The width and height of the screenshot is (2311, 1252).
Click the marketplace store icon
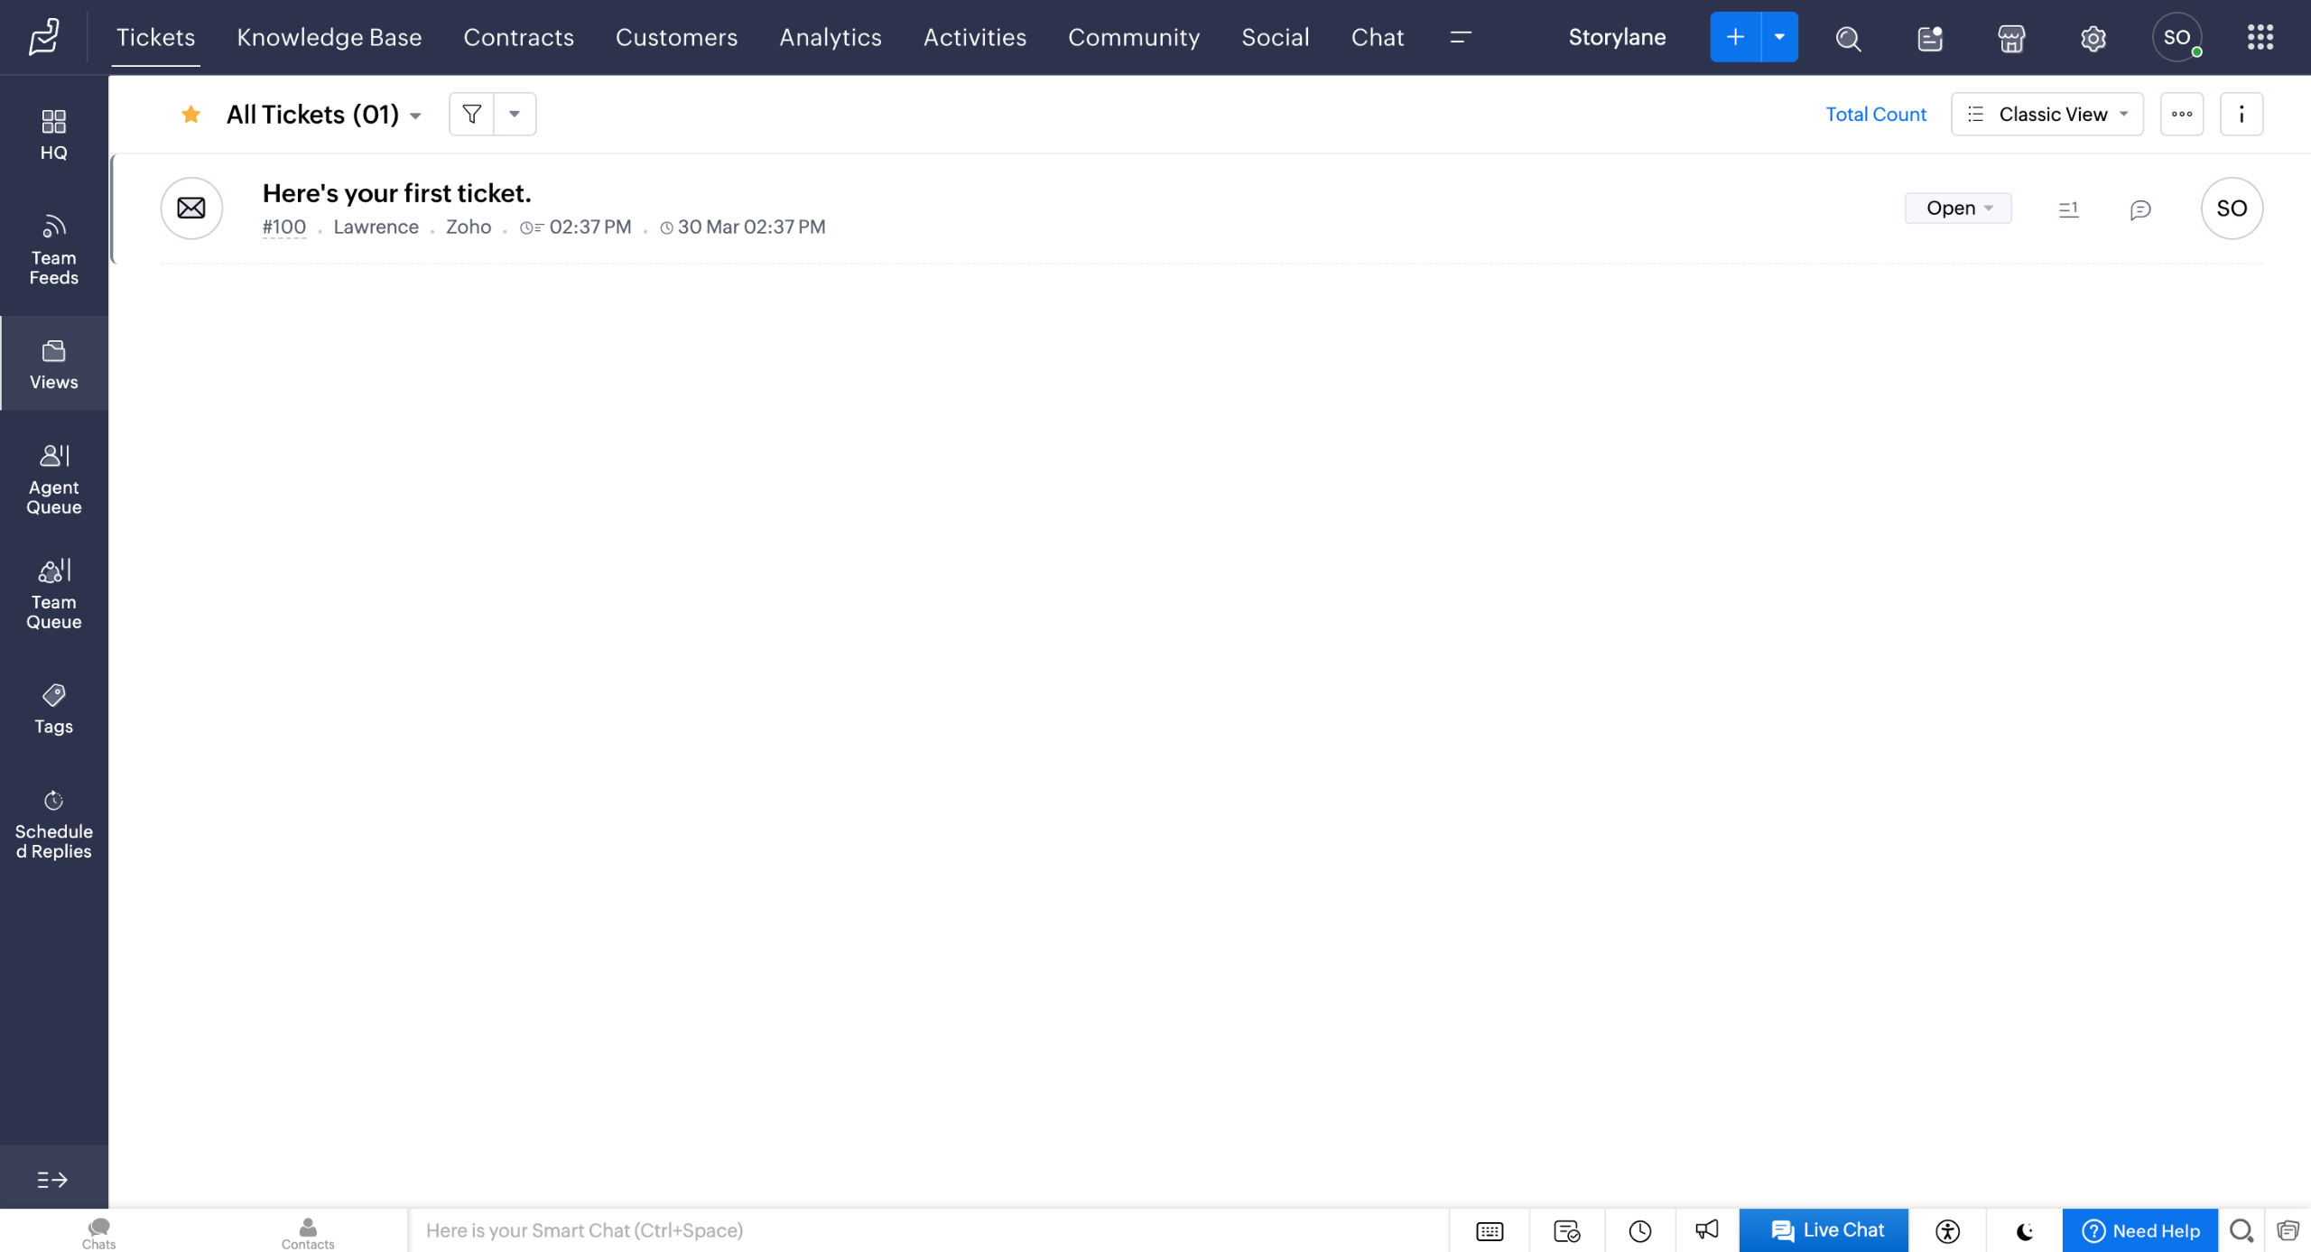tap(2011, 38)
